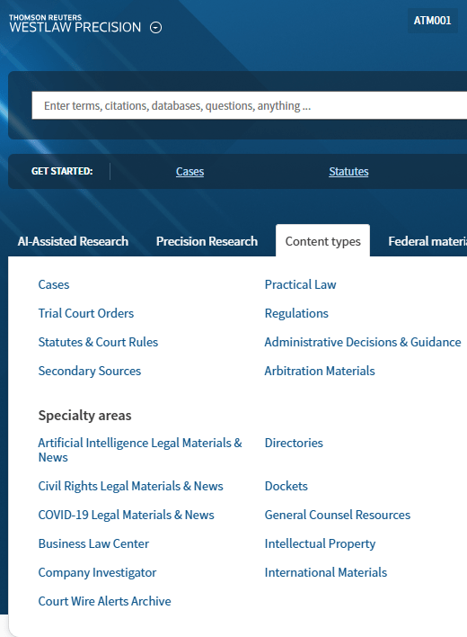
Task: Open International Materials link
Action: (x=326, y=572)
